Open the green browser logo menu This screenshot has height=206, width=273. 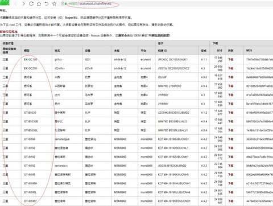click(5, 2)
